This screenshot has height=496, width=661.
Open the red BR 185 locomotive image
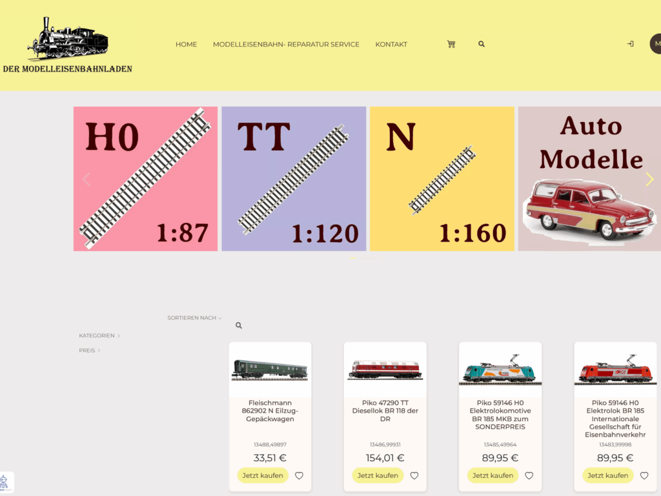(615, 370)
